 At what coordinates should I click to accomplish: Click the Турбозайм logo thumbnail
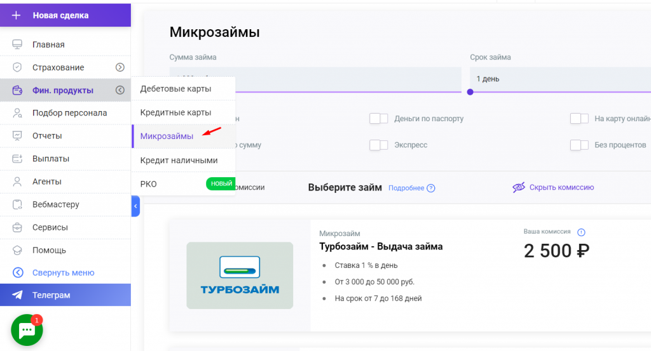coord(240,275)
